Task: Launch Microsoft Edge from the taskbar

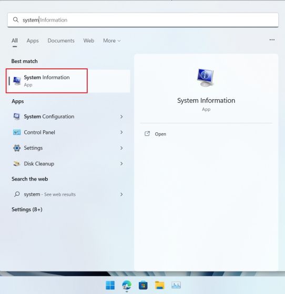Action: [127, 285]
